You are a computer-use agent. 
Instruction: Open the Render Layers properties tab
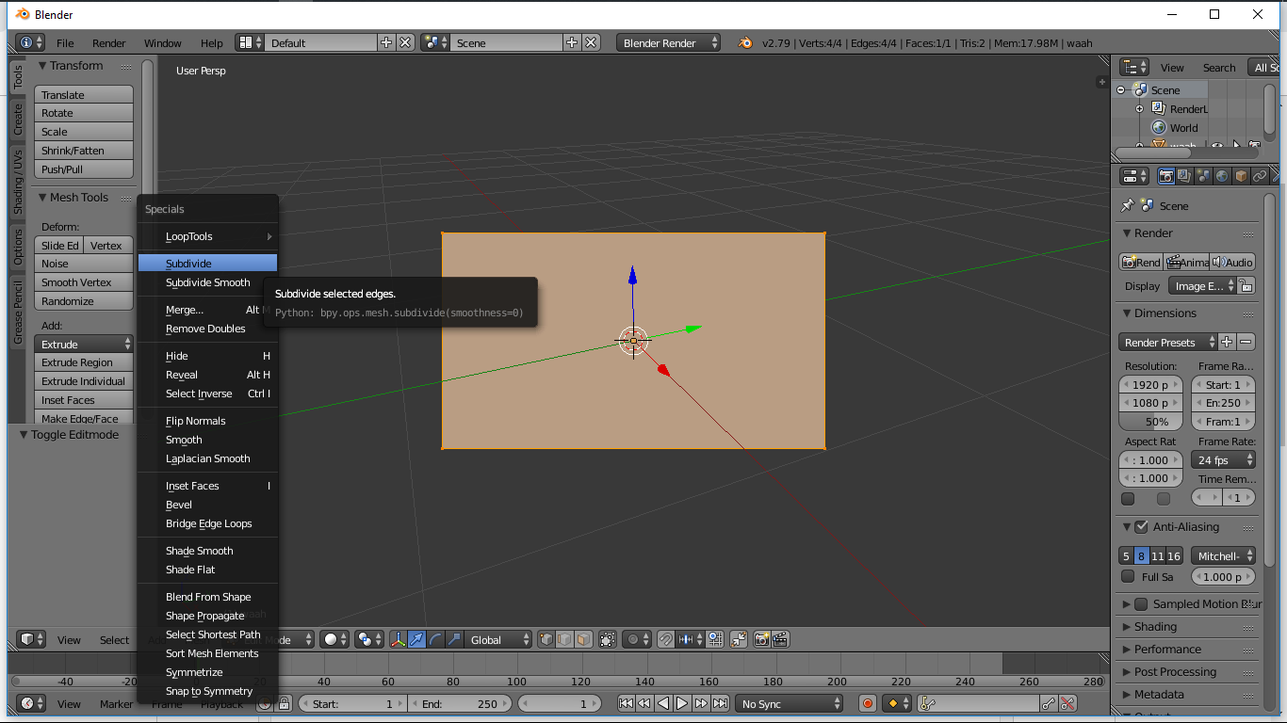[1184, 176]
